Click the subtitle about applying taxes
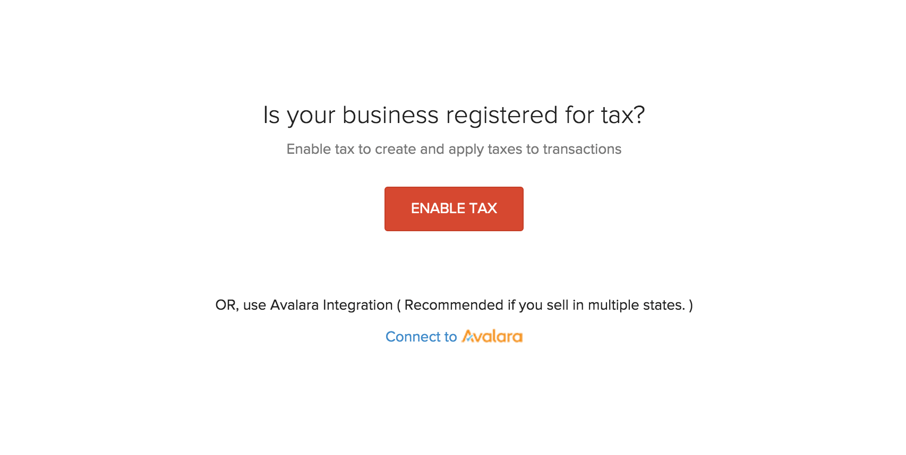 coord(454,149)
